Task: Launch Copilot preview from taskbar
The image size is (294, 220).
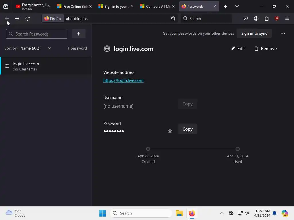Action: coord(285,213)
